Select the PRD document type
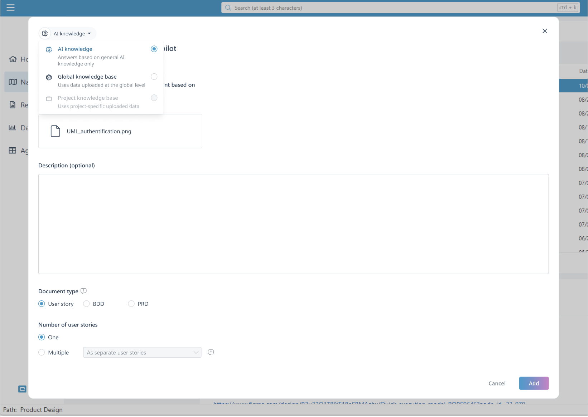The image size is (588, 417). pos(131,304)
